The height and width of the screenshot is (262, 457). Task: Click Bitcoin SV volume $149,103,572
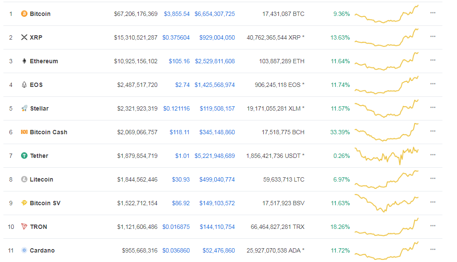click(217, 203)
